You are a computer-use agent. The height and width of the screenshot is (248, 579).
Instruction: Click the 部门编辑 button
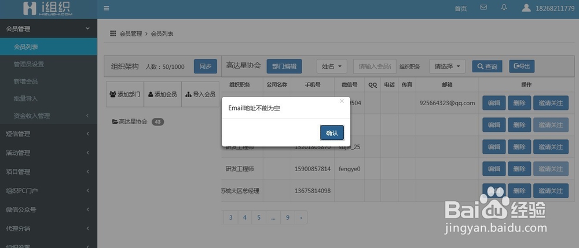(284, 66)
